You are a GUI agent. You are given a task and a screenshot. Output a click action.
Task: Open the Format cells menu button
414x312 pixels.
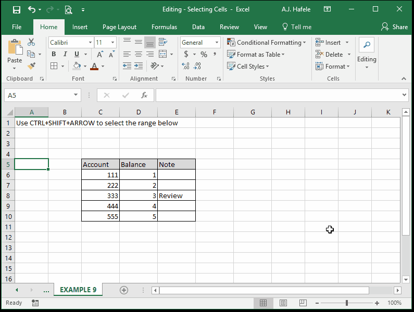pos(332,66)
